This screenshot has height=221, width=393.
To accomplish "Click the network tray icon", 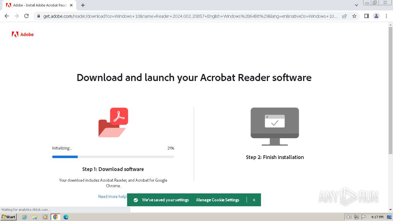I will [x=356, y=217].
